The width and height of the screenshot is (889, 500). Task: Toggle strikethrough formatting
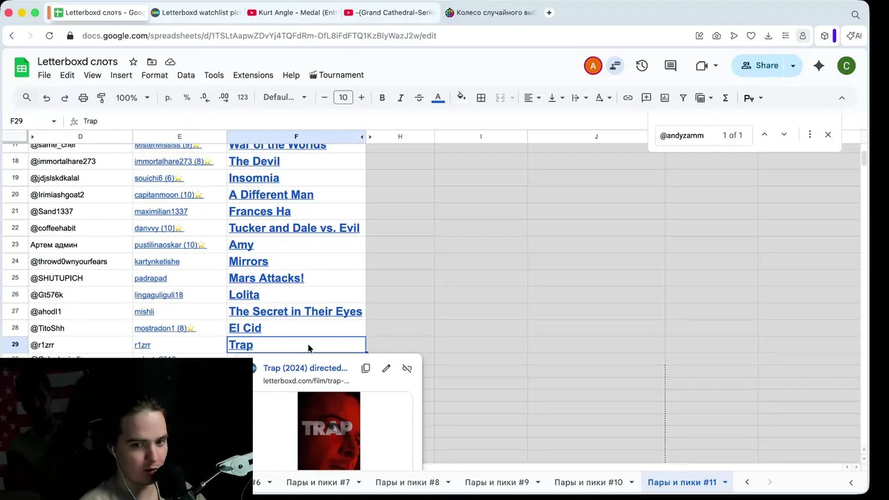419,98
